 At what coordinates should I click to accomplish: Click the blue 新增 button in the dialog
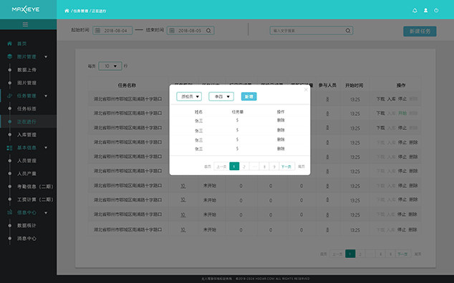tap(249, 96)
